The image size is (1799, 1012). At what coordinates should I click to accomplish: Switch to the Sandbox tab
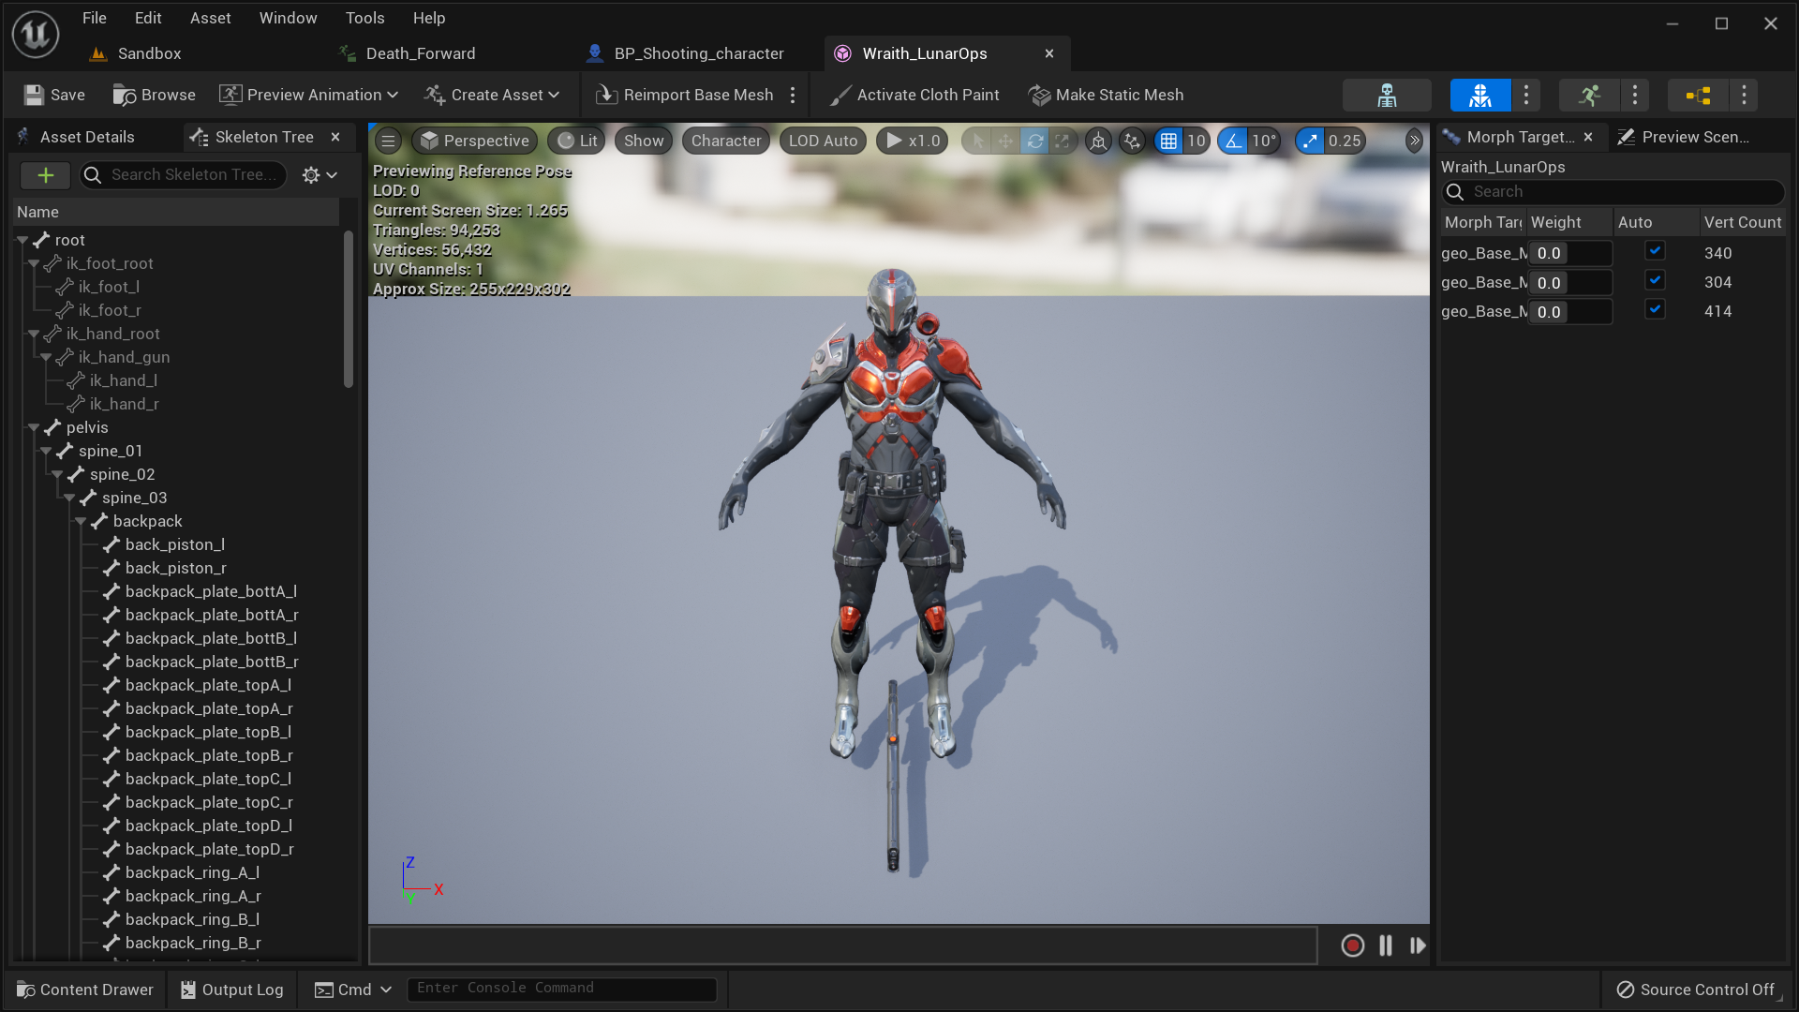(136, 53)
